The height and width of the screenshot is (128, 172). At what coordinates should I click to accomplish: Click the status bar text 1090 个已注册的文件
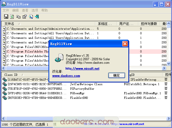[x=17, y=125]
